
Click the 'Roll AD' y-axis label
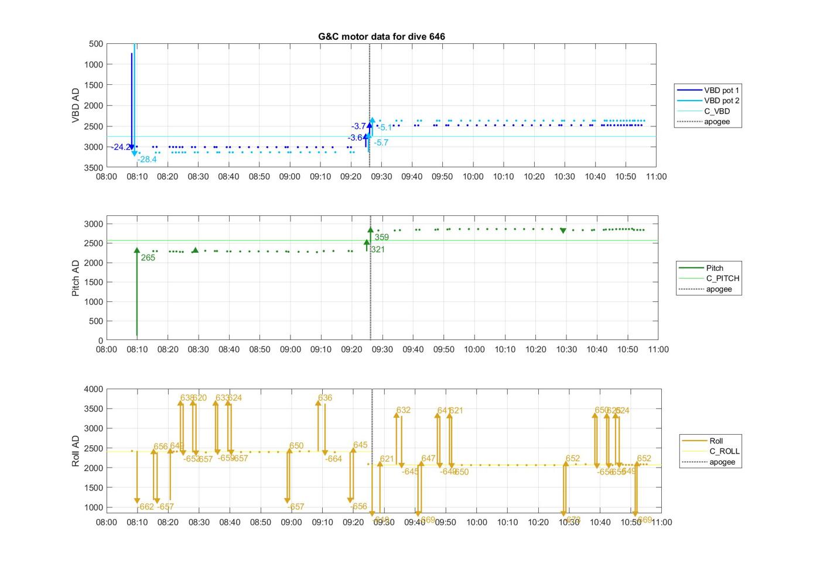76,451
